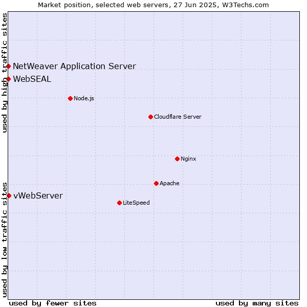Click the Node.js red marker
The height and width of the screenshot is (307, 307).
(70, 98)
